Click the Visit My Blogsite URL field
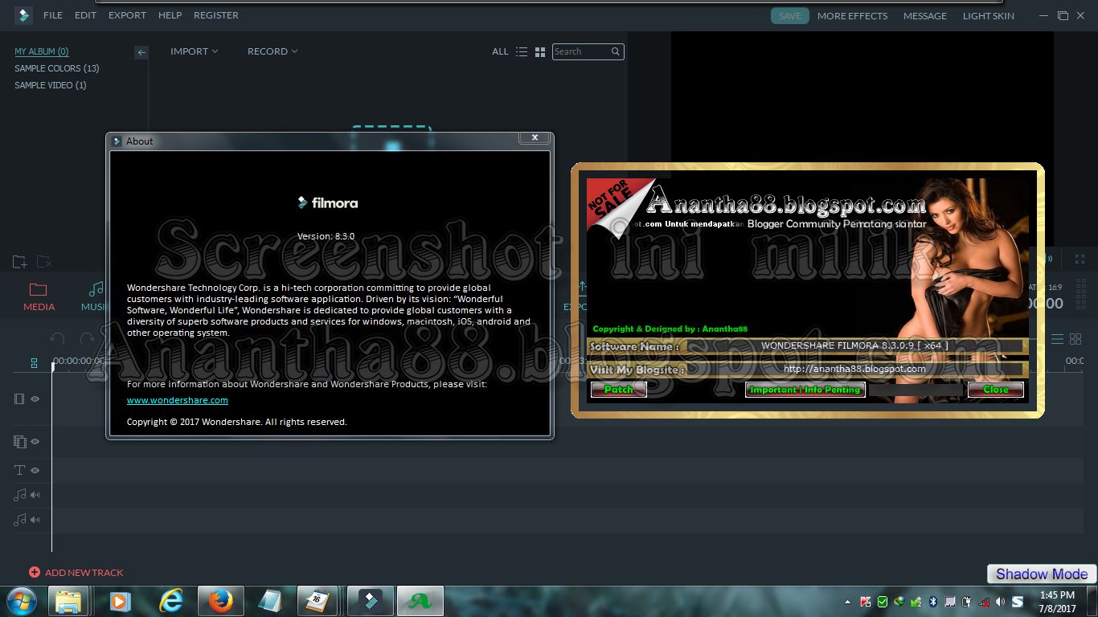This screenshot has width=1098, height=617. [x=854, y=369]
